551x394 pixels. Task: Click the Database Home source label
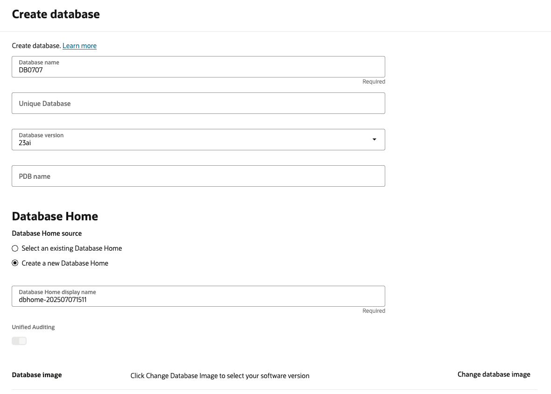tap(47, 233)
